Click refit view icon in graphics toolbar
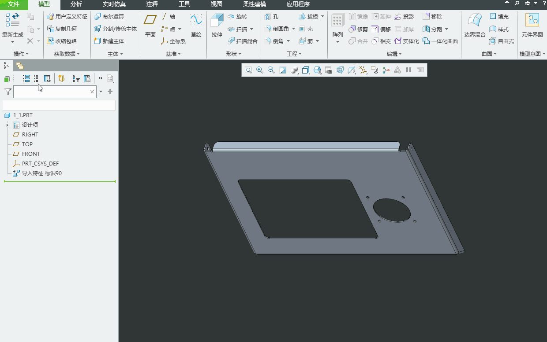This screenshot has height=342, width=547. [x=248, y=70]
